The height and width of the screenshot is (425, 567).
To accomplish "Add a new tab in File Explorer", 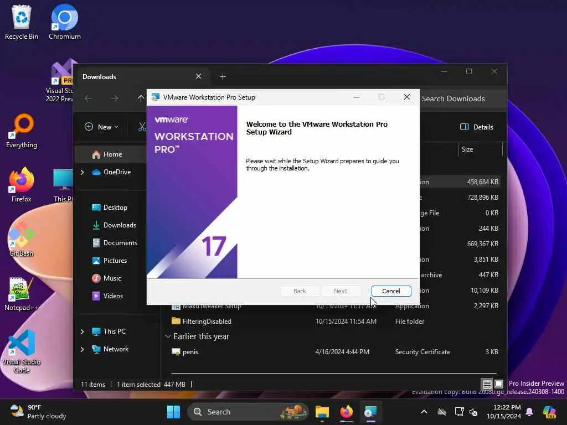I will pos(223,76).
